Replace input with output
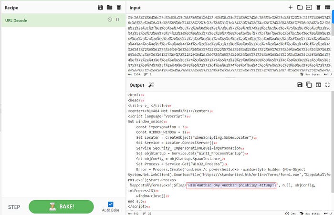The width and height of the screenshot is (334, 215). point(318,85)
